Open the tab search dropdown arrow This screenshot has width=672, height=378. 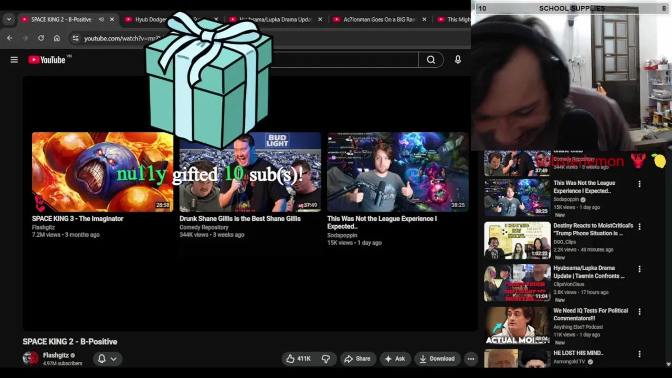click(8, 19)
